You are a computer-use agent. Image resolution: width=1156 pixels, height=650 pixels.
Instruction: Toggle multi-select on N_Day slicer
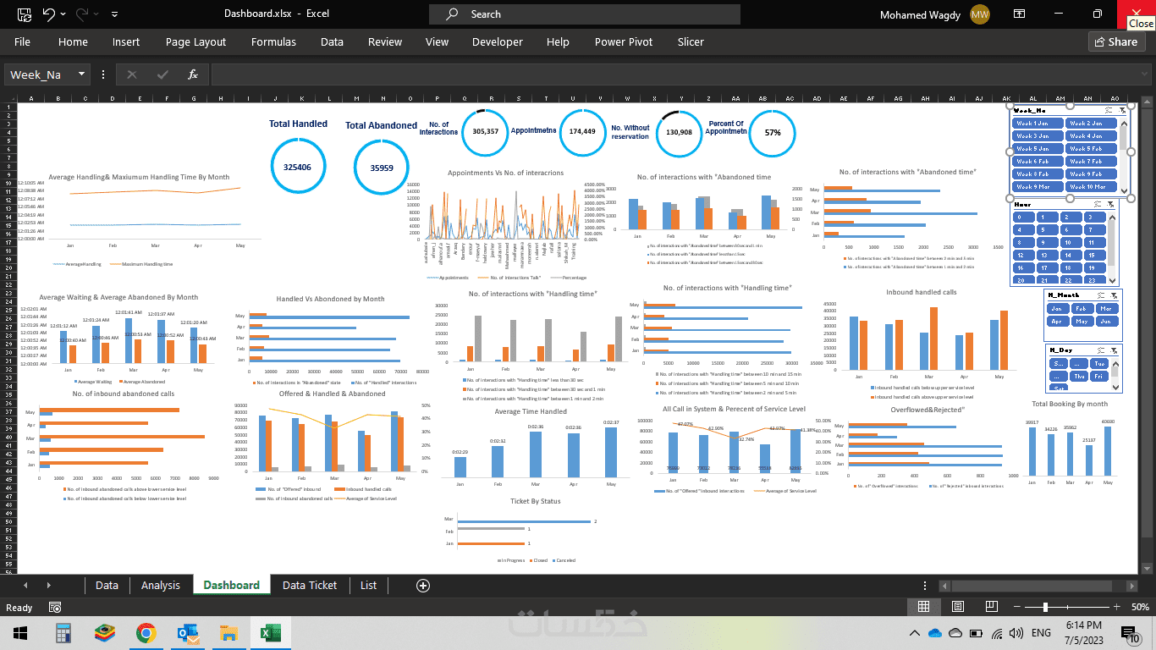point(1101,350)
